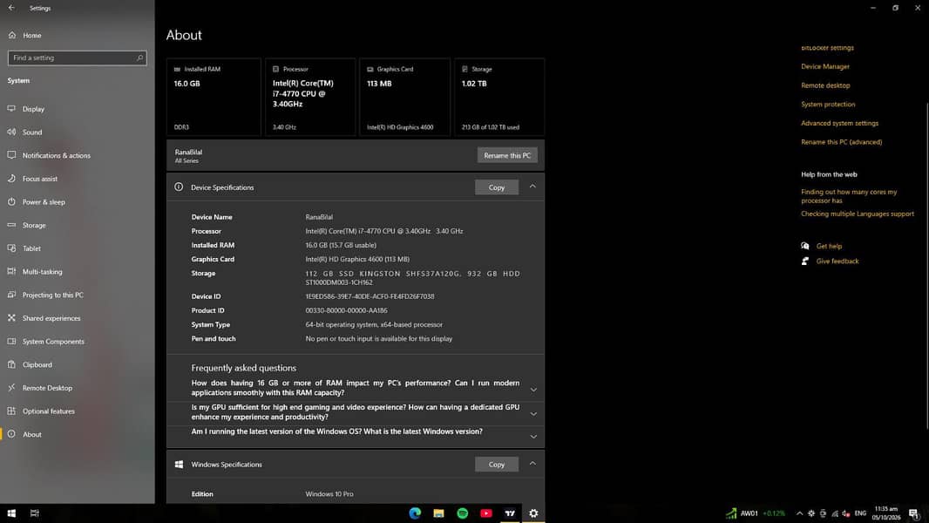
Task: Click the Device Specifications info icon
Action: (179, 187)
